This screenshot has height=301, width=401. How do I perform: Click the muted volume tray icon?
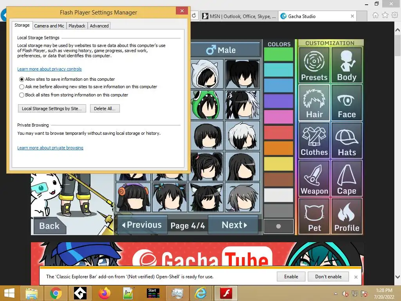coord(345,294)
